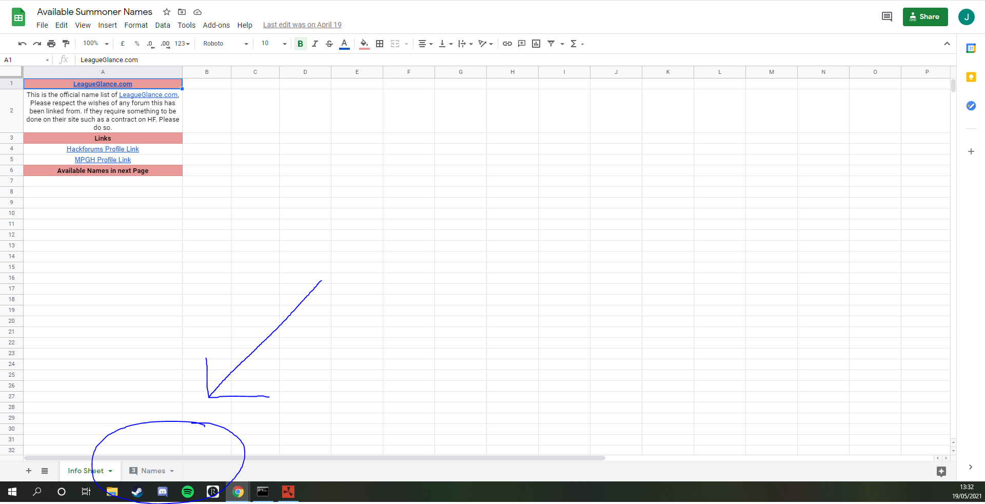Open Spotify from the taskbar

(x=188, y=492)
